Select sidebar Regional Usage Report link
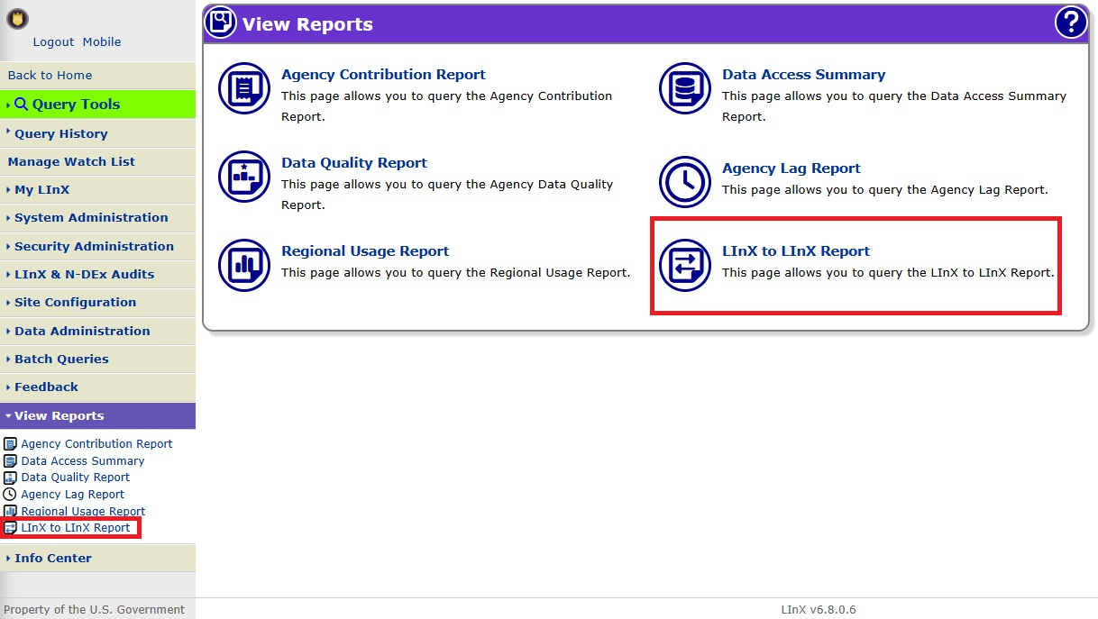Image resolution: width=1098 pixels, height=619 pixels. [x=83, y=512]
